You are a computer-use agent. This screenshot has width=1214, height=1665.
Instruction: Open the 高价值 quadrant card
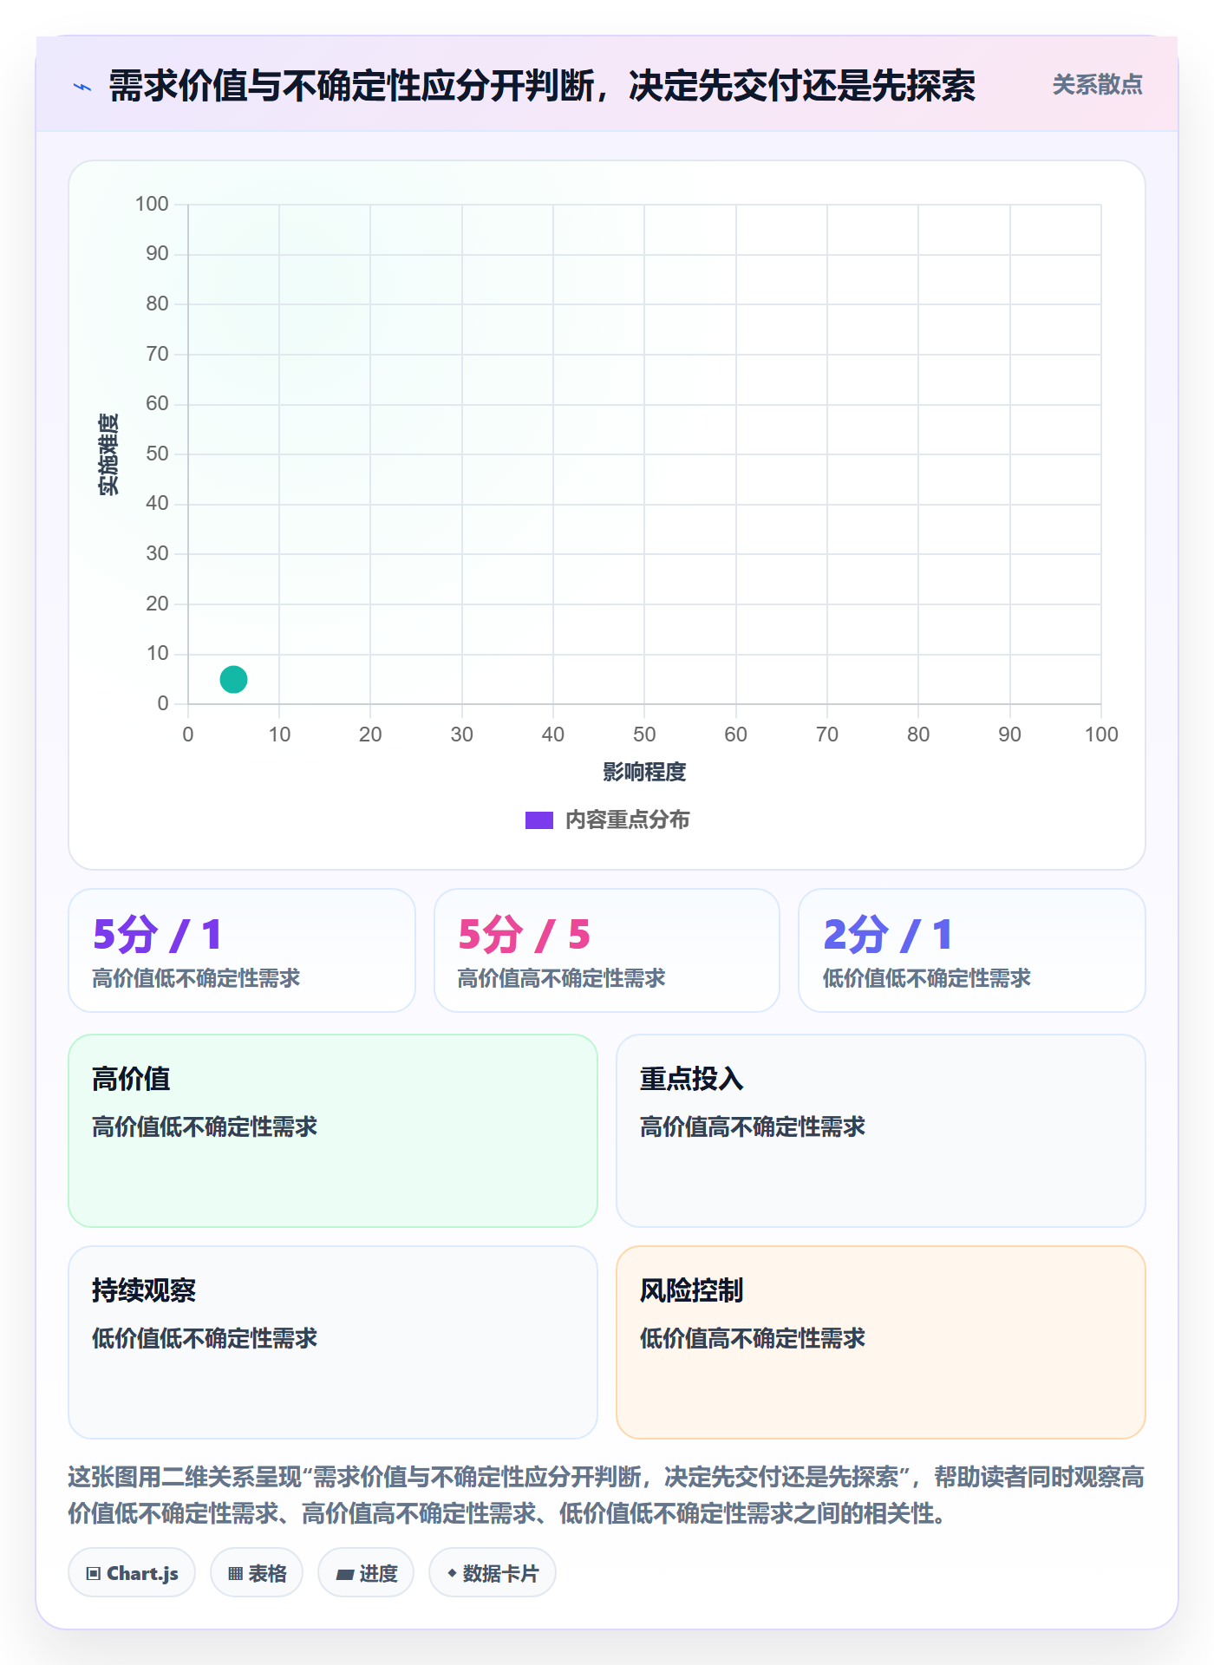(x=333, y=1131)
